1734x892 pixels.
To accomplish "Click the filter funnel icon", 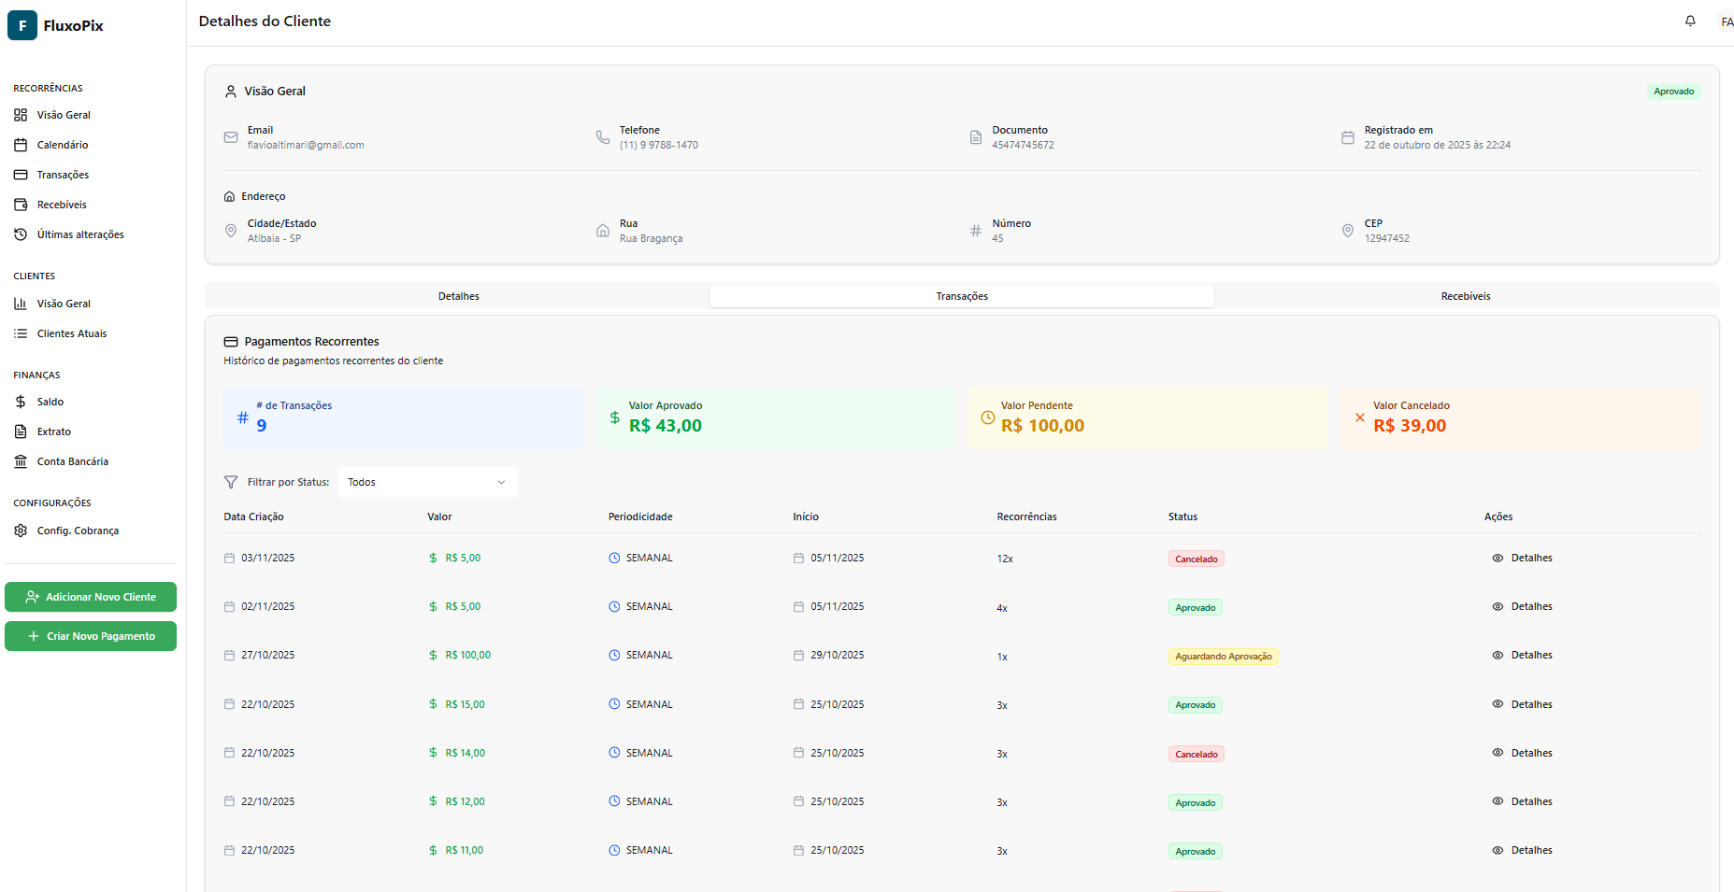I will click(x=231, y=482).
